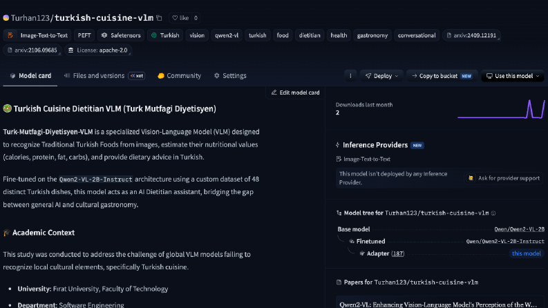
Task: Open the Qwen/Qwen2-VL-2B-Instruct finetuned link
Action: coord(505,241)
